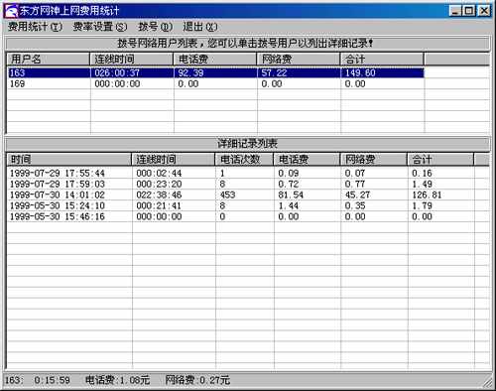Select record 1999-07-30 14:01:02

pos(58,195)
